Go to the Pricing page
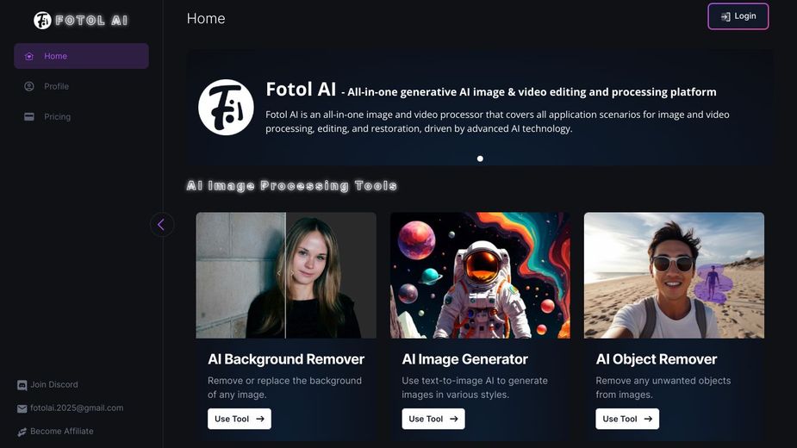The image size is (797, 448). pos(57,116)
